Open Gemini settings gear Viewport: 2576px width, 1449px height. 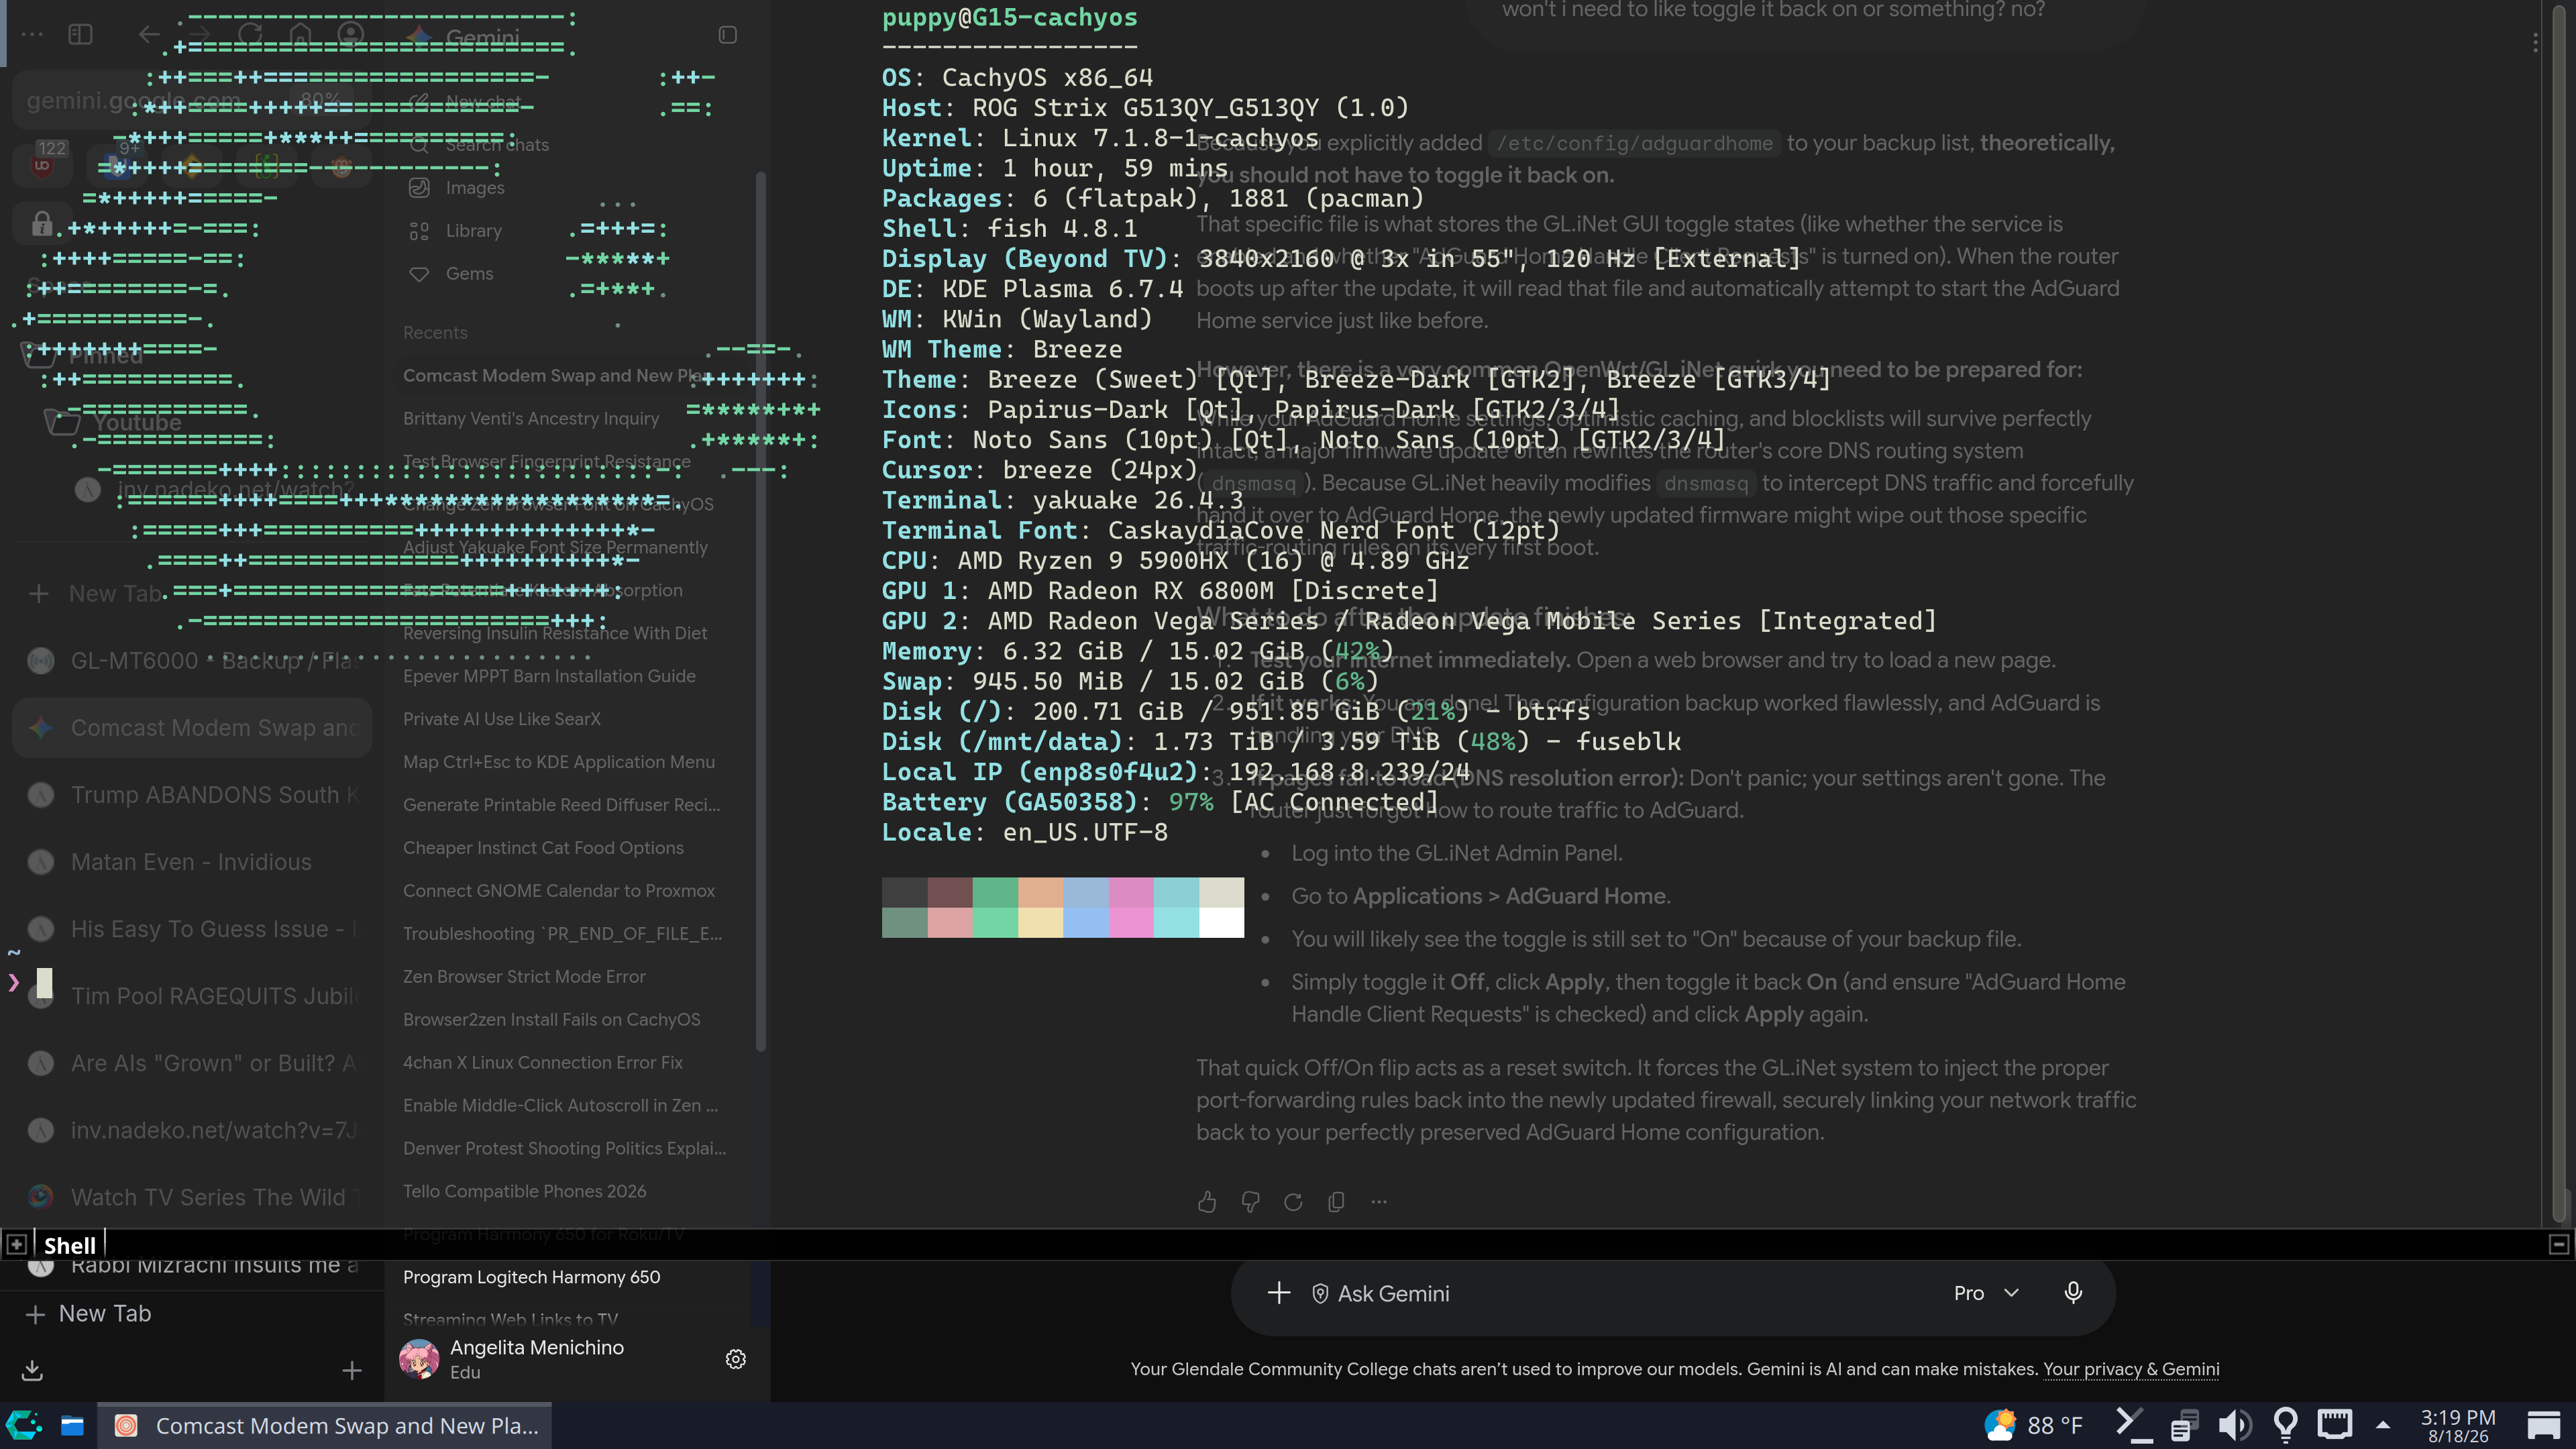(735, 1359)
